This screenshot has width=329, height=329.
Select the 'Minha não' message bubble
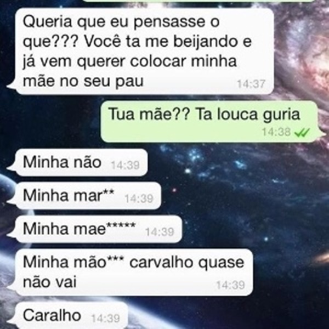[77, 163]
